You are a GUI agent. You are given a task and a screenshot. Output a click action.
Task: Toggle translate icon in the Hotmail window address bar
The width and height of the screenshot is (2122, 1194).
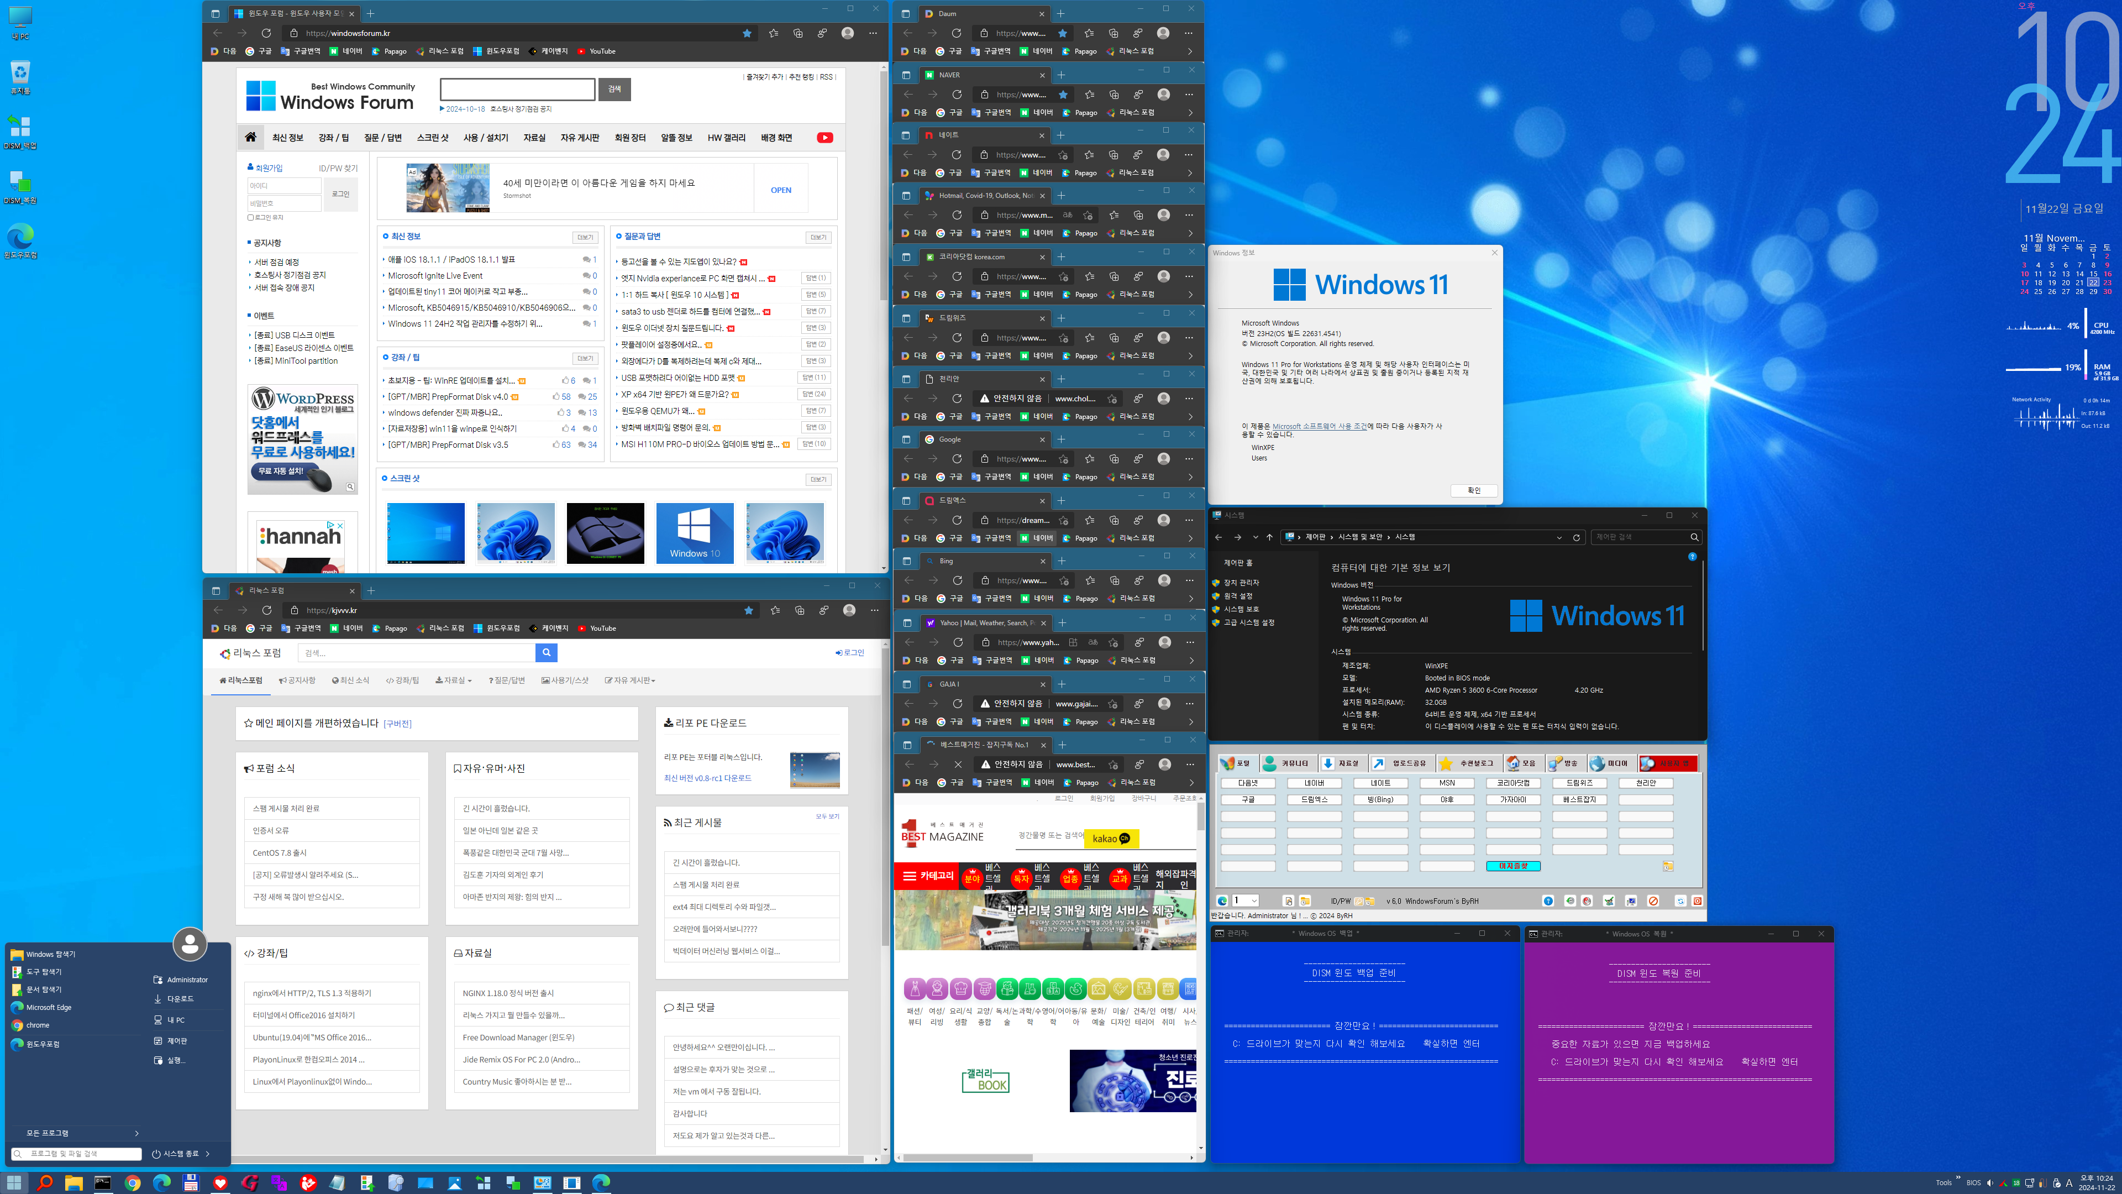pos(1068,215)
